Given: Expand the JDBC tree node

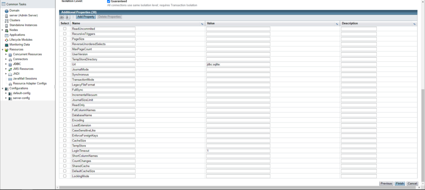Looking at the screenshot, I should pyautogui.click(x=6, y=64).
